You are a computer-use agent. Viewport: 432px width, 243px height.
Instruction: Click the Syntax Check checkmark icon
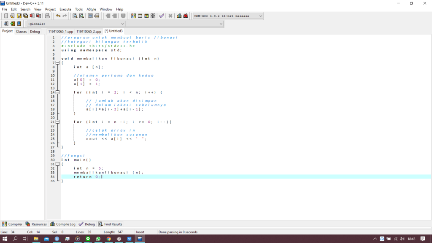(x=162, y=16)
